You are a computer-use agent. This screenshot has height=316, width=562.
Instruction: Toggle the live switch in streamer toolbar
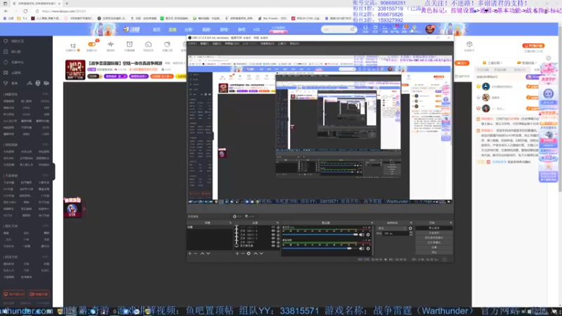pos(92,44)
